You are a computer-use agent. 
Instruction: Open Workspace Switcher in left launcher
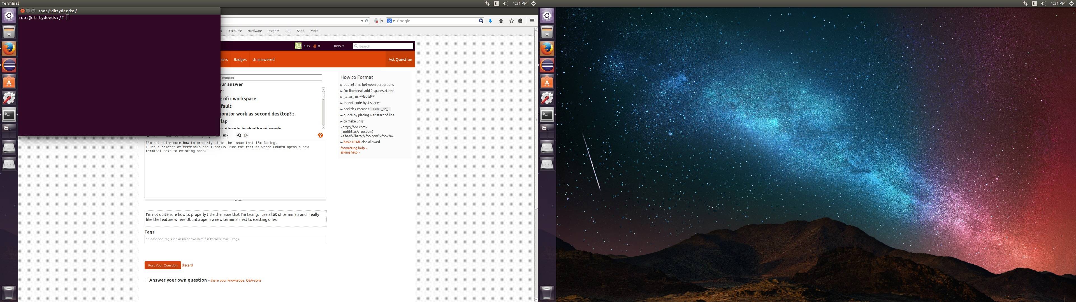pos(9,131)
